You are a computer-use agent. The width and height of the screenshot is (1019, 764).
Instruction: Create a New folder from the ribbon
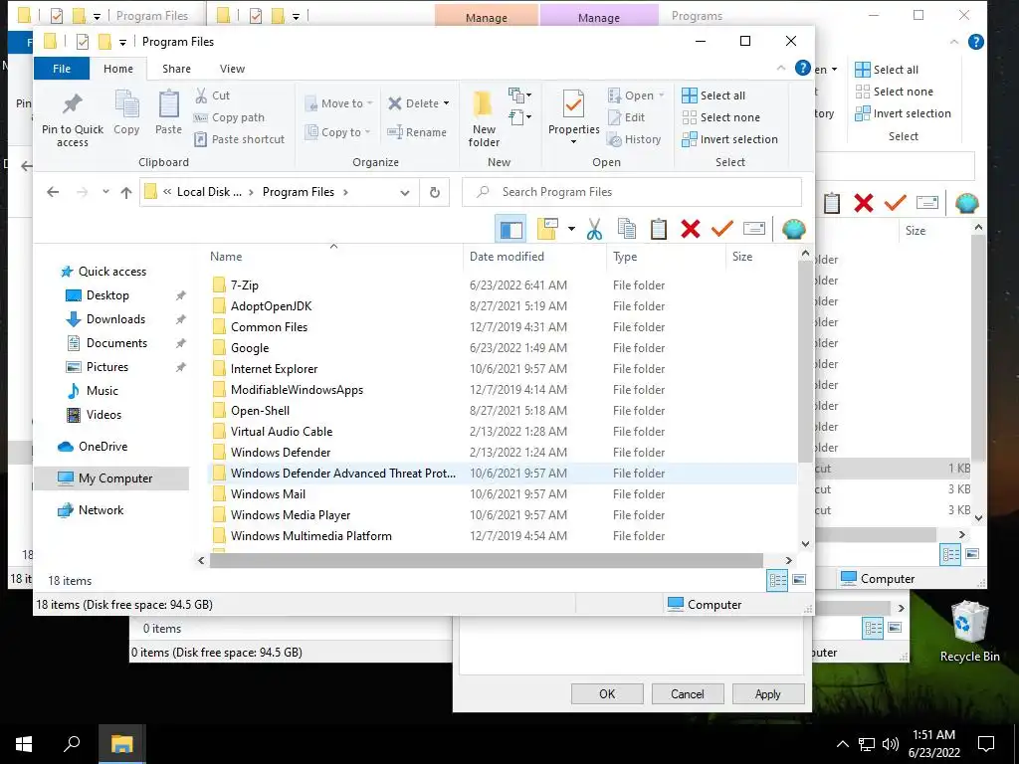click(x=484, y=119)
